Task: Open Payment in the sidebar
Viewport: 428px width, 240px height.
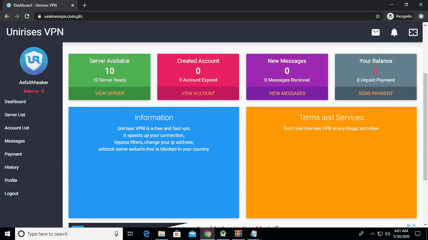Action: [x=13, y=154]
